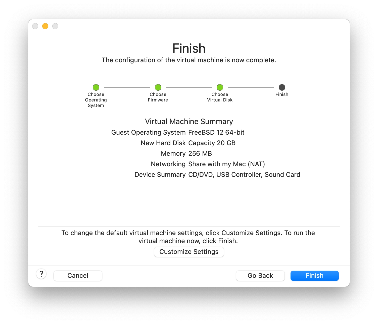
Task: Click the Memory 256 MB value
Action: [x=200, y=153]
